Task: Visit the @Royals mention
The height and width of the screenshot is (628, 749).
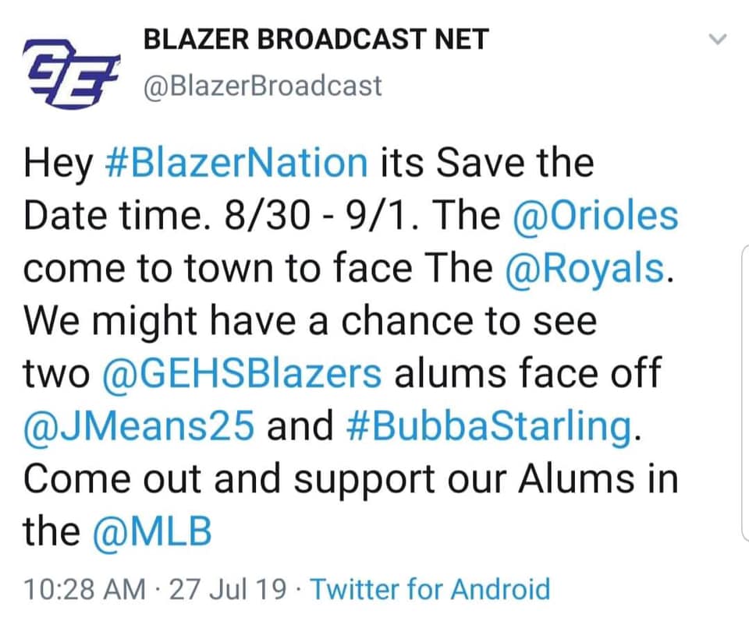Action: [x=584, y=269]
